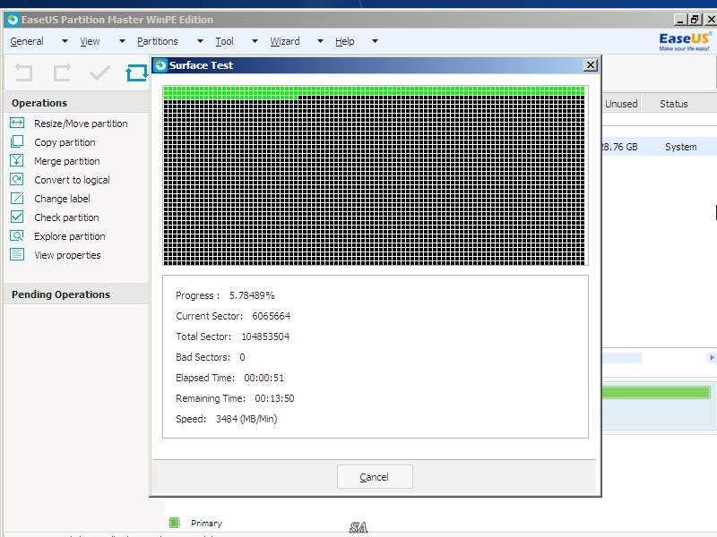The height and width of the screenshot is (537, 717).
Task: Click the Remaining Time 00:13:50 value
Action: (x=274, y=398)
